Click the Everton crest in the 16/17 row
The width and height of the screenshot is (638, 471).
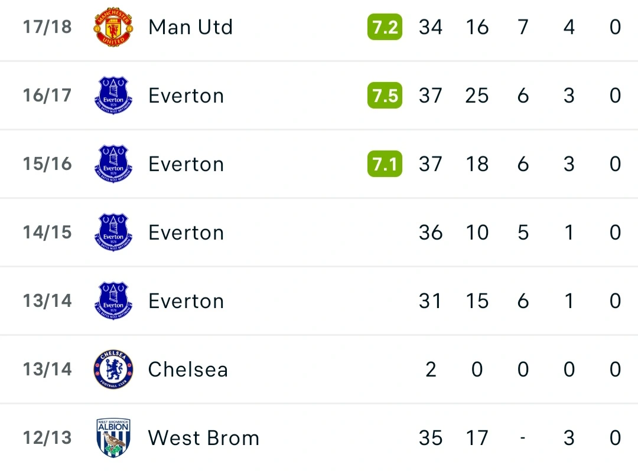113,95
